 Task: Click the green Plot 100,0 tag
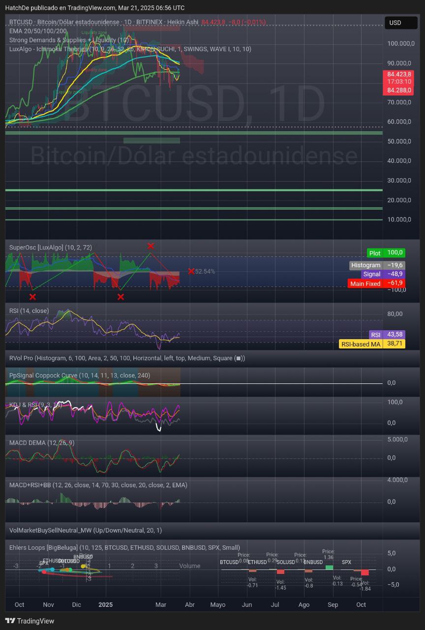[386, 253]
